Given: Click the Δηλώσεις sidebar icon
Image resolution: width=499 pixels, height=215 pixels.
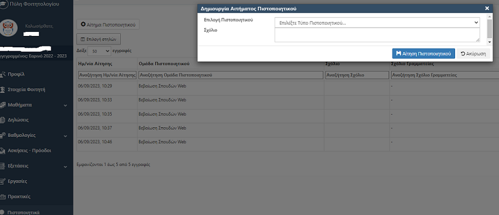Looking at the screenshot, I should point(2,120).
